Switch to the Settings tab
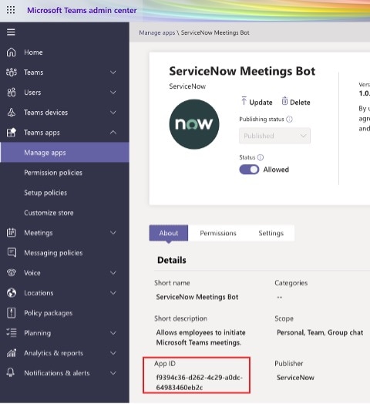Image resolution: width=370 pixels, height=404 pixels. tap(271, 233)
